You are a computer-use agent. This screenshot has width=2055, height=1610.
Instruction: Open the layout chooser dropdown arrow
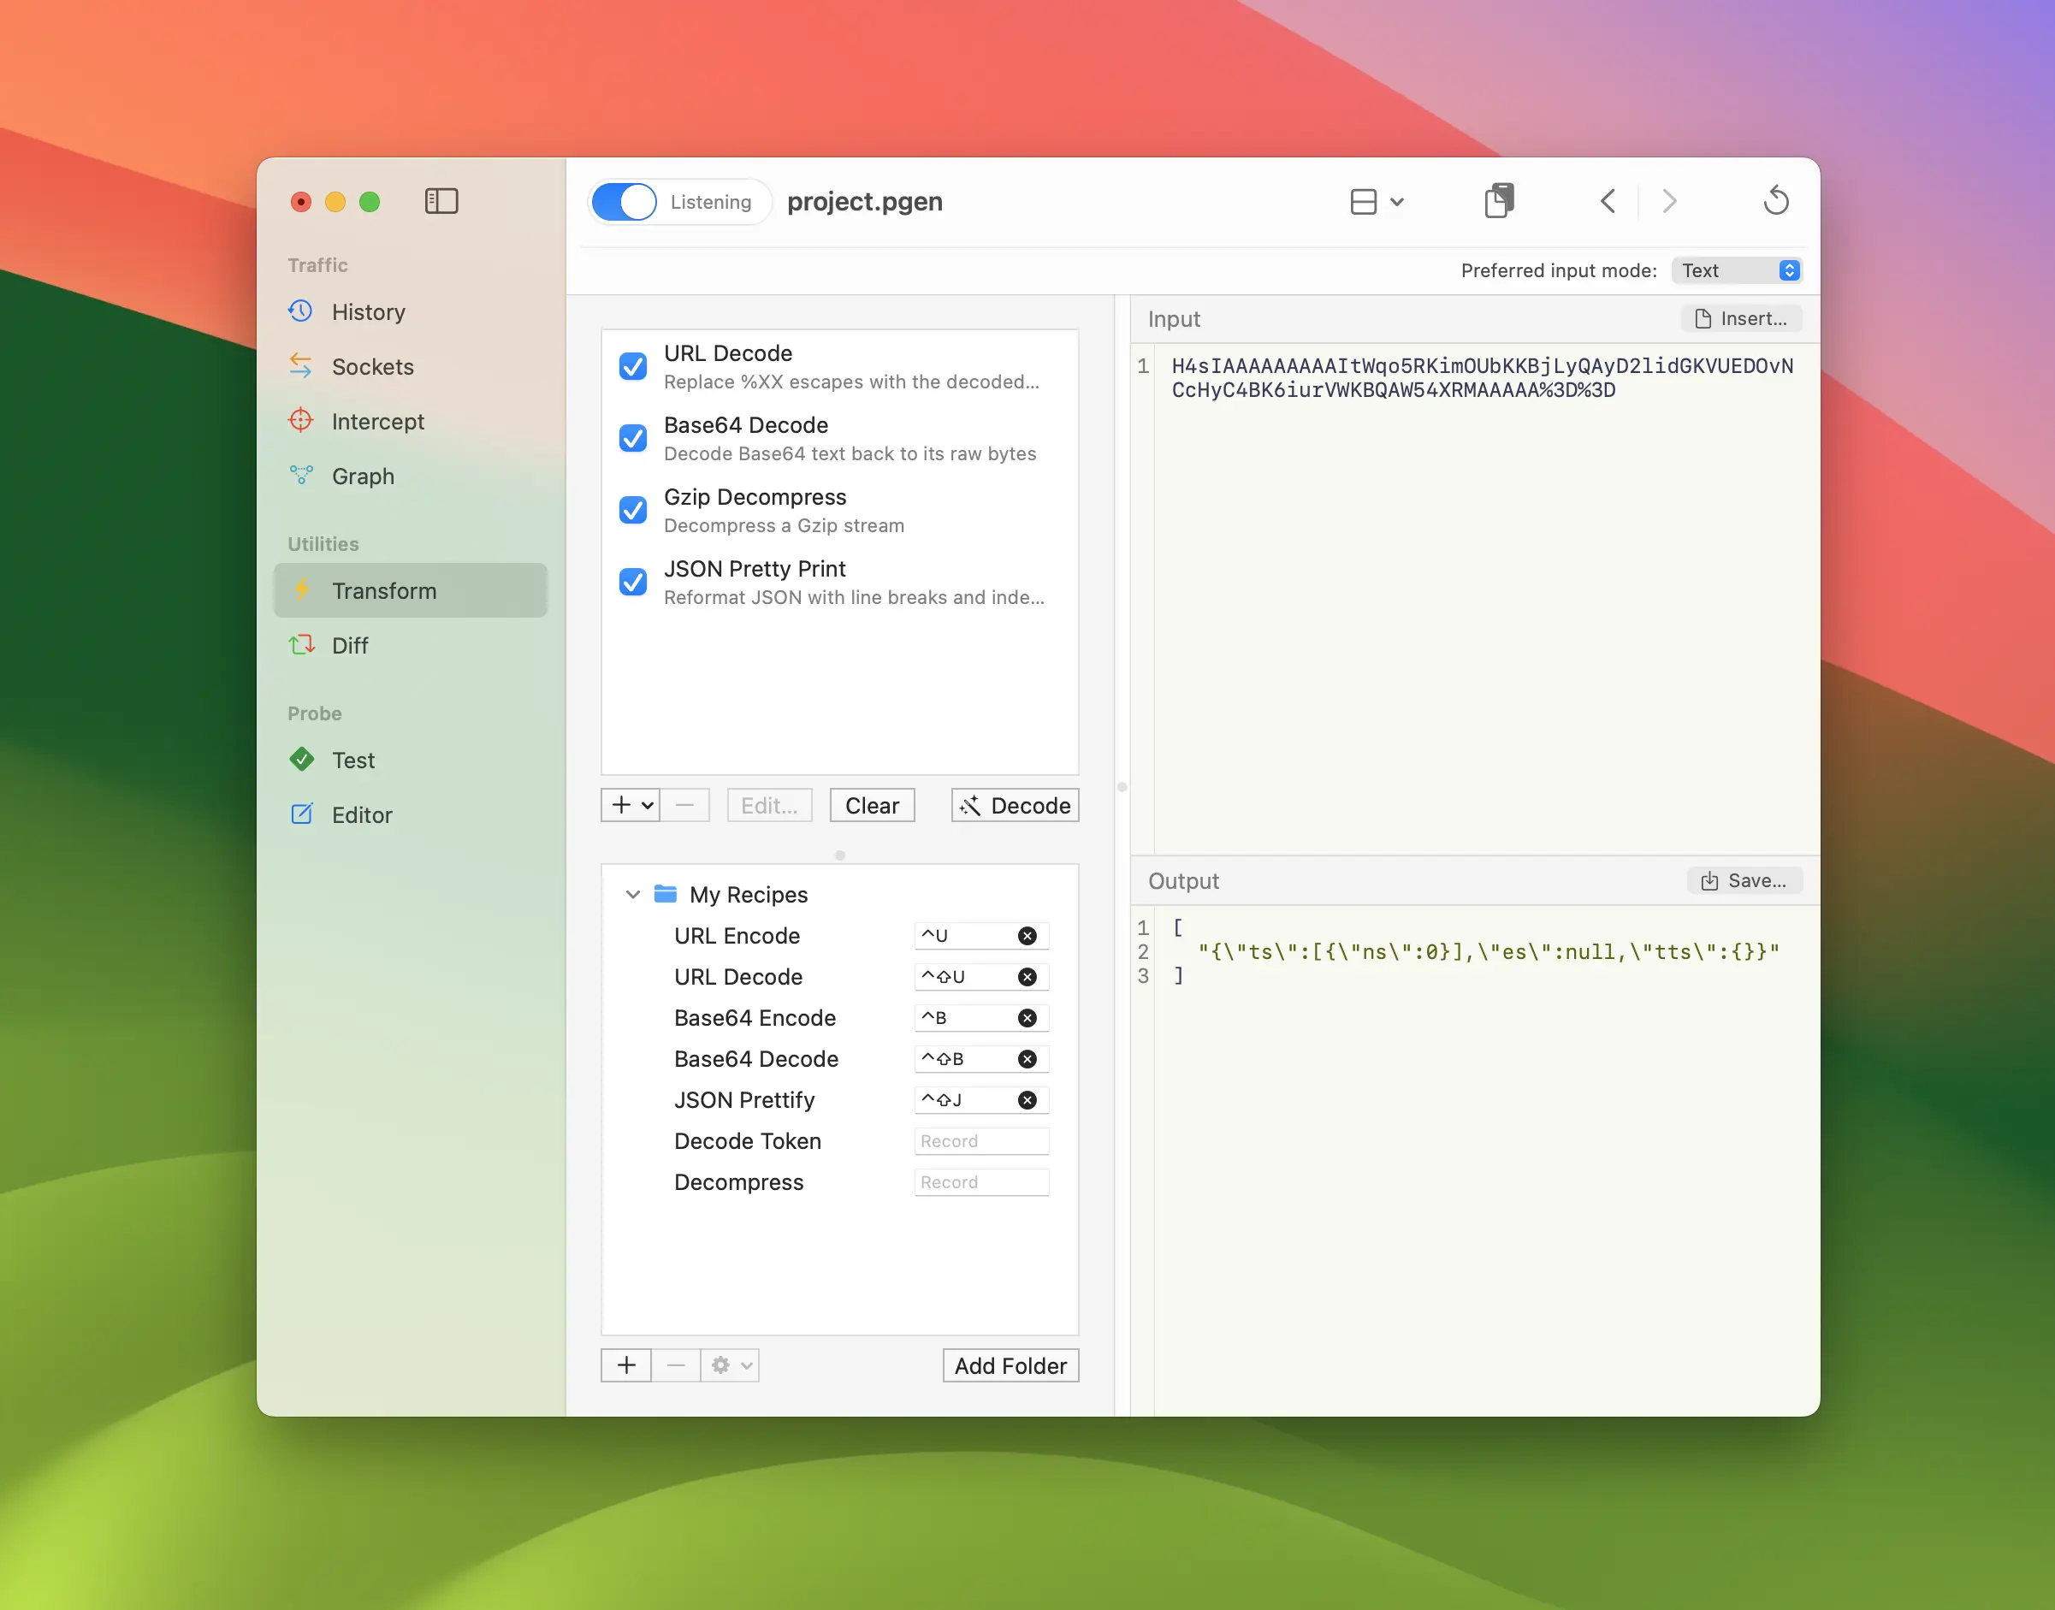point(1397,202)
